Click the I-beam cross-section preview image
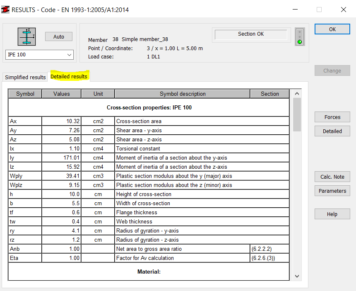 26,36
